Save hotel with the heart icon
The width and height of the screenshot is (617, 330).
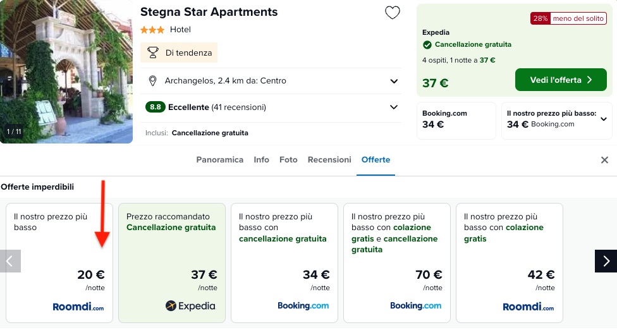393,13
